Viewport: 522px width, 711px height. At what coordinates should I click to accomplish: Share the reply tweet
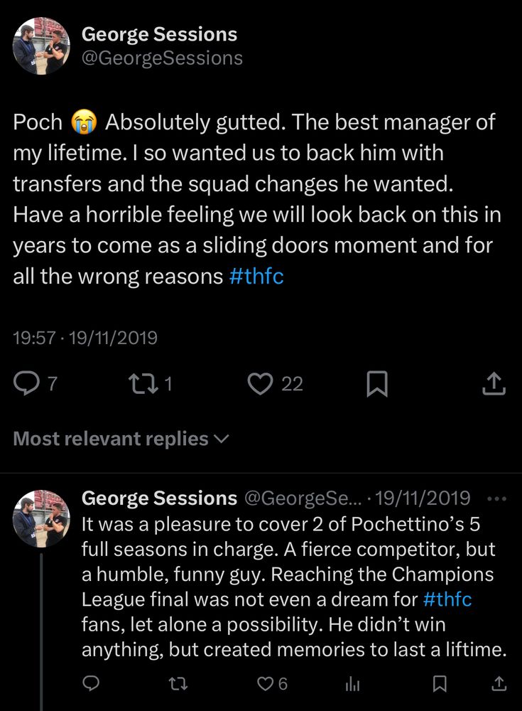499,683
